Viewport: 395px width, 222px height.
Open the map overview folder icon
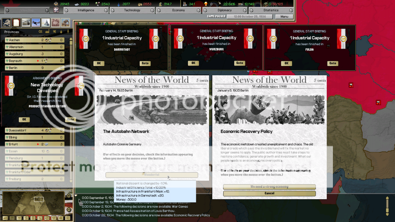[6, 23]
